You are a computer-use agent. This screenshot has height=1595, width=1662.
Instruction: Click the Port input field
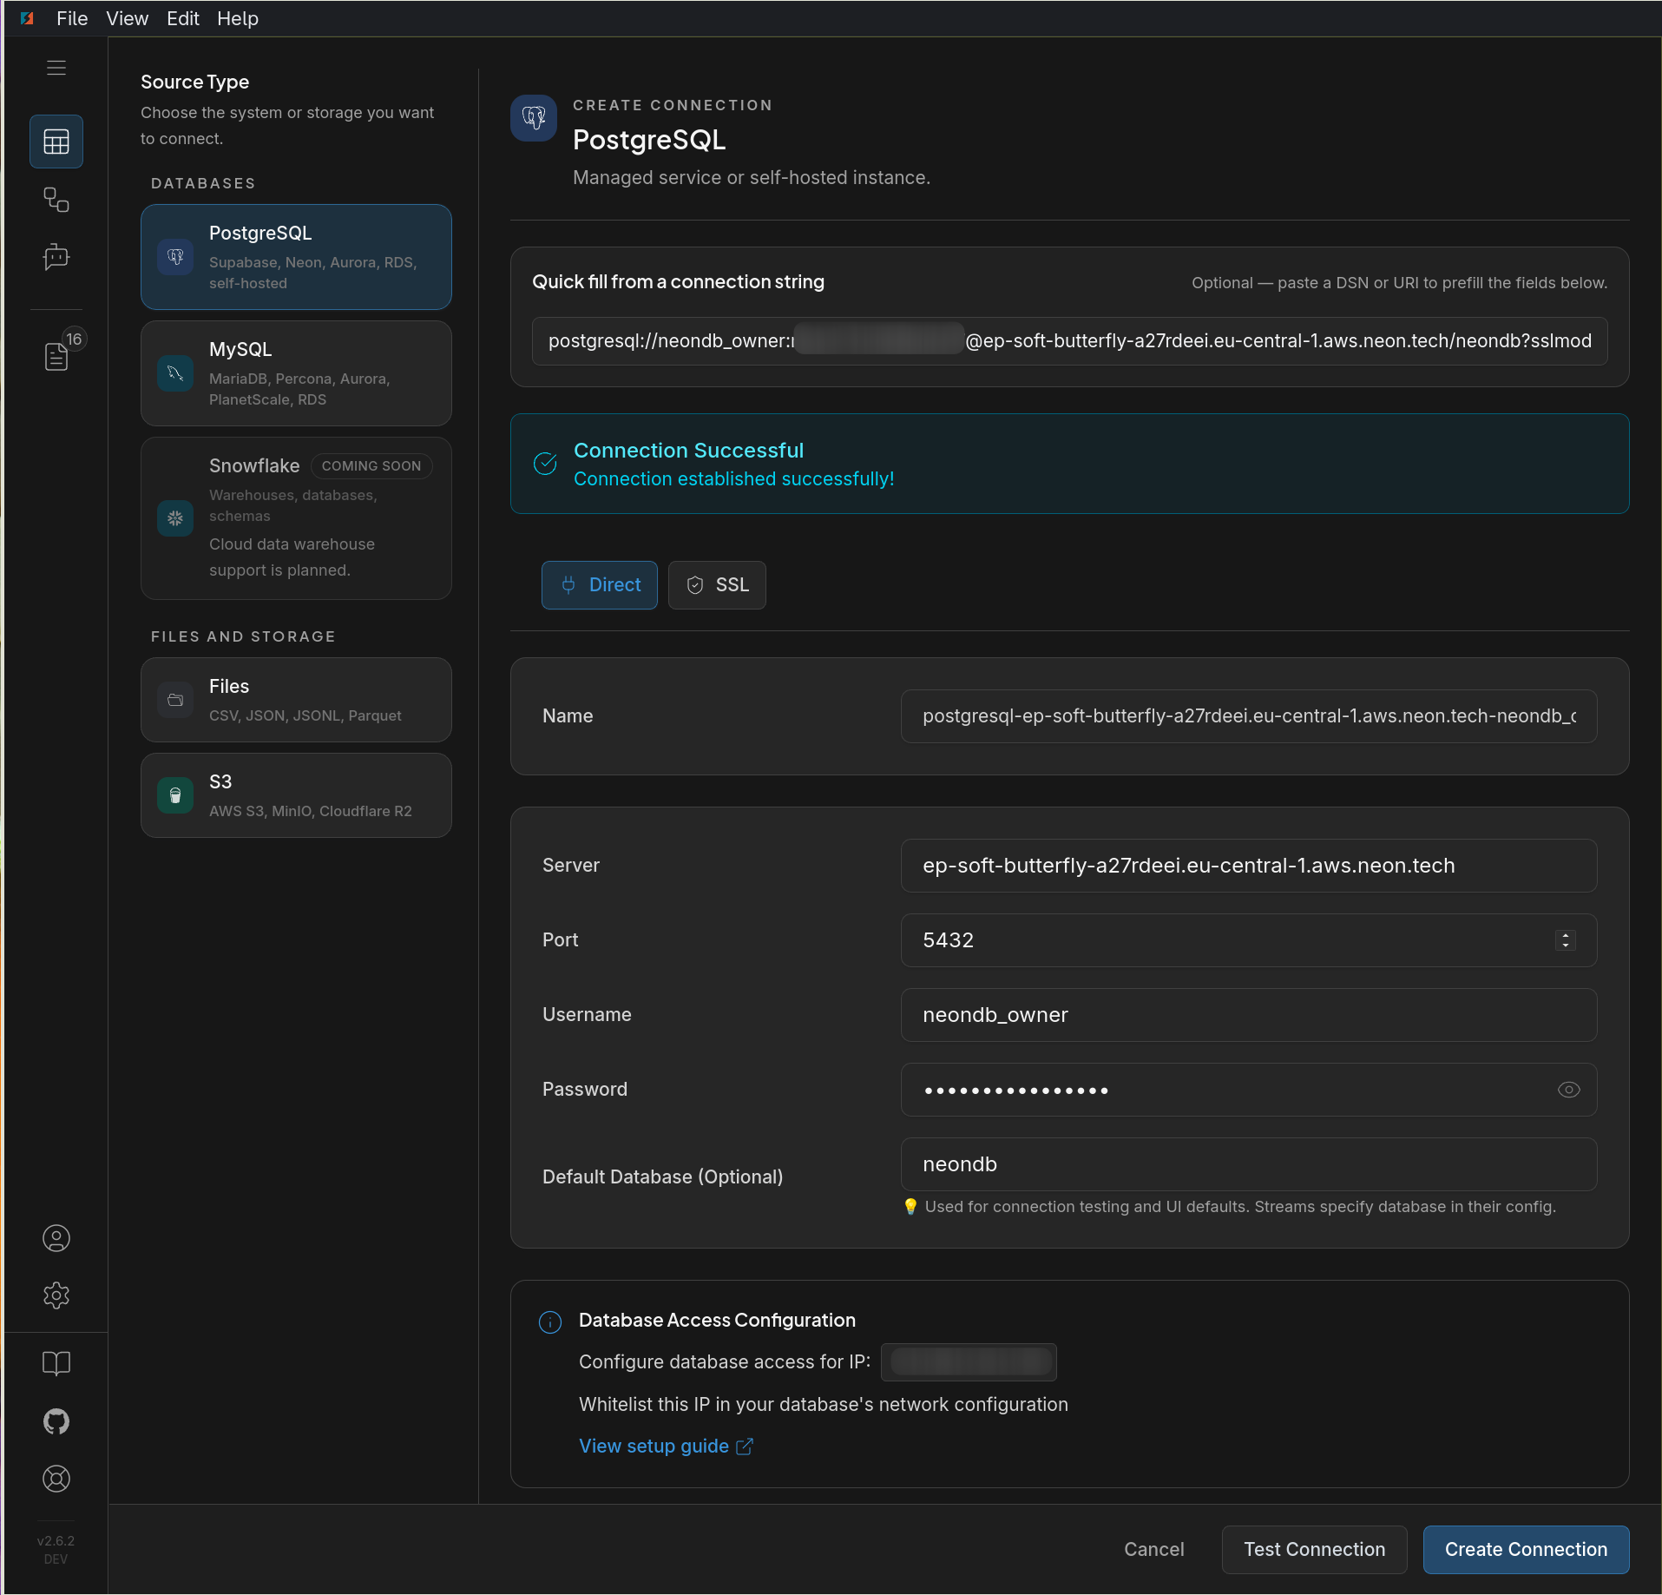(1249, 940)
